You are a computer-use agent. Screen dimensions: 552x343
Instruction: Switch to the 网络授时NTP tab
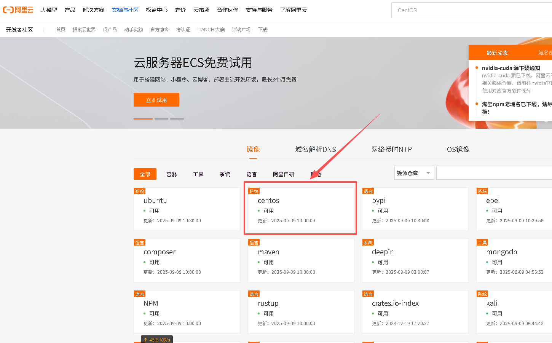[x=392, y=149]
